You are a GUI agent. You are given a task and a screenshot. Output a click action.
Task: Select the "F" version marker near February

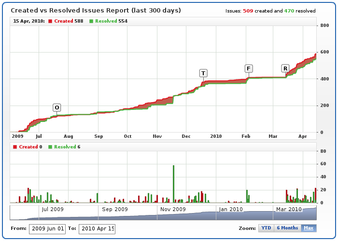(x=249, y=68)
